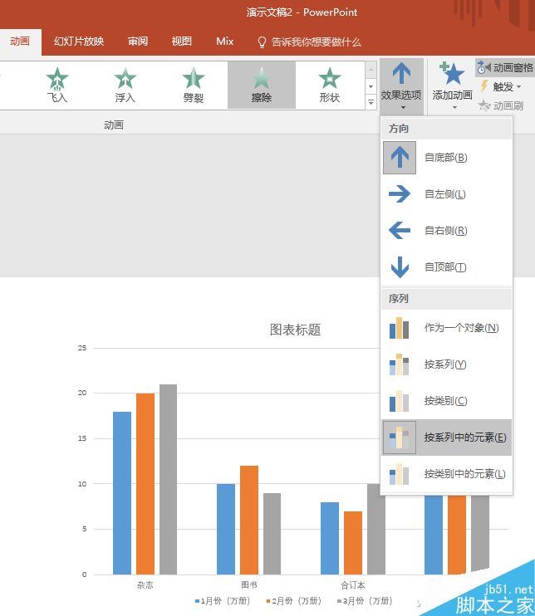Viewport: 535px width, 616px height.
Task: Choose sequence 作为一个对象(N)
Action: [447, 328]
